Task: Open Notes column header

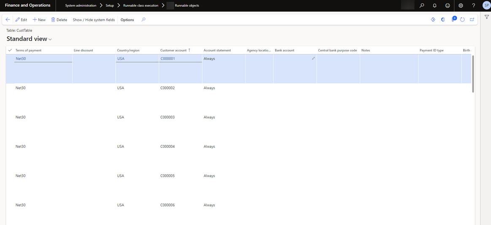Action: [366, 50]
